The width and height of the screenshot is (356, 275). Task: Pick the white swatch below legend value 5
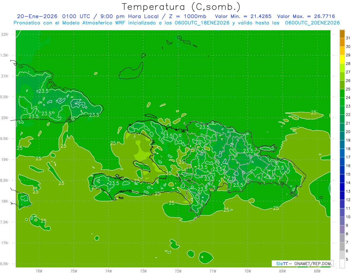(x=342, y=264)
